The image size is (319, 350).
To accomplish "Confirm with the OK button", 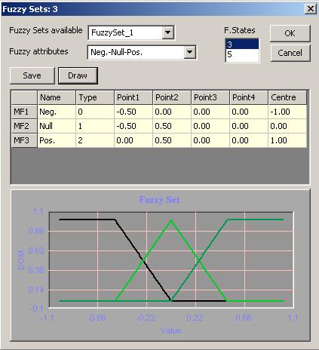I will [290, 33].
